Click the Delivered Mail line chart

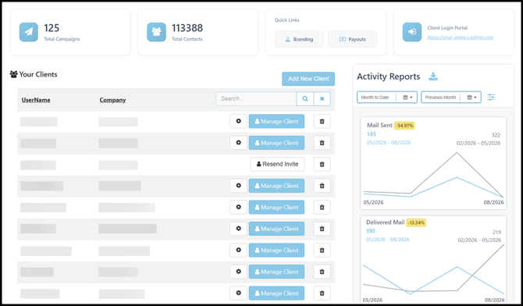(433, 269)
